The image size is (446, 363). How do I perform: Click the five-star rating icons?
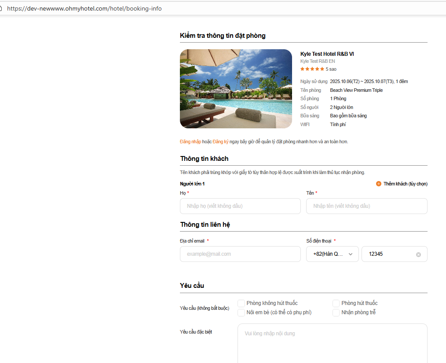coord(312,69)
